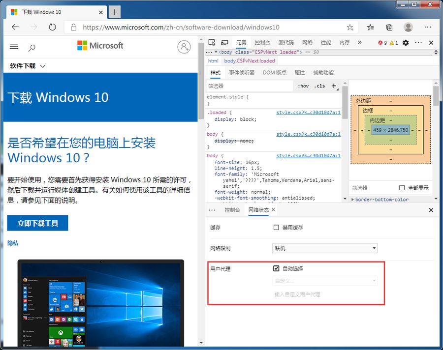Uncheck the 自动选择 user agent checkbox
The width and height of the screenshot is (443, 350).
[276, 268]
